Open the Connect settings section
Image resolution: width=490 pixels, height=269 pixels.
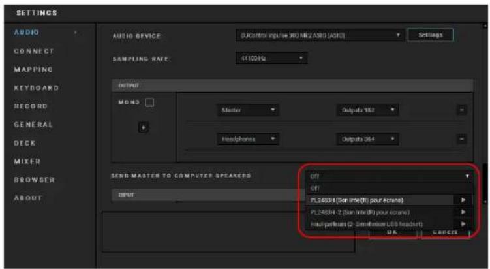pyautogui.click(x=34, y=51)
